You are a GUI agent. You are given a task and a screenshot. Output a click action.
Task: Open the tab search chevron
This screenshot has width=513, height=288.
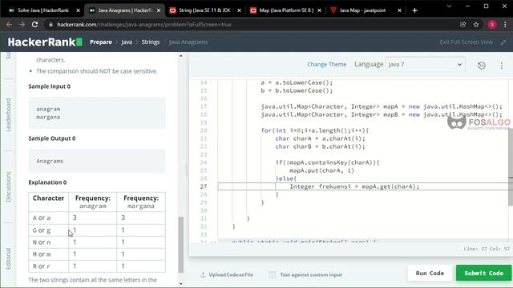[449, 6]
